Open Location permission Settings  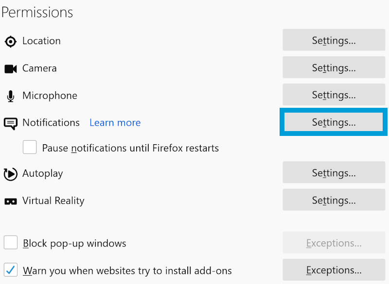pyautogui.click(x=334, y=40)
